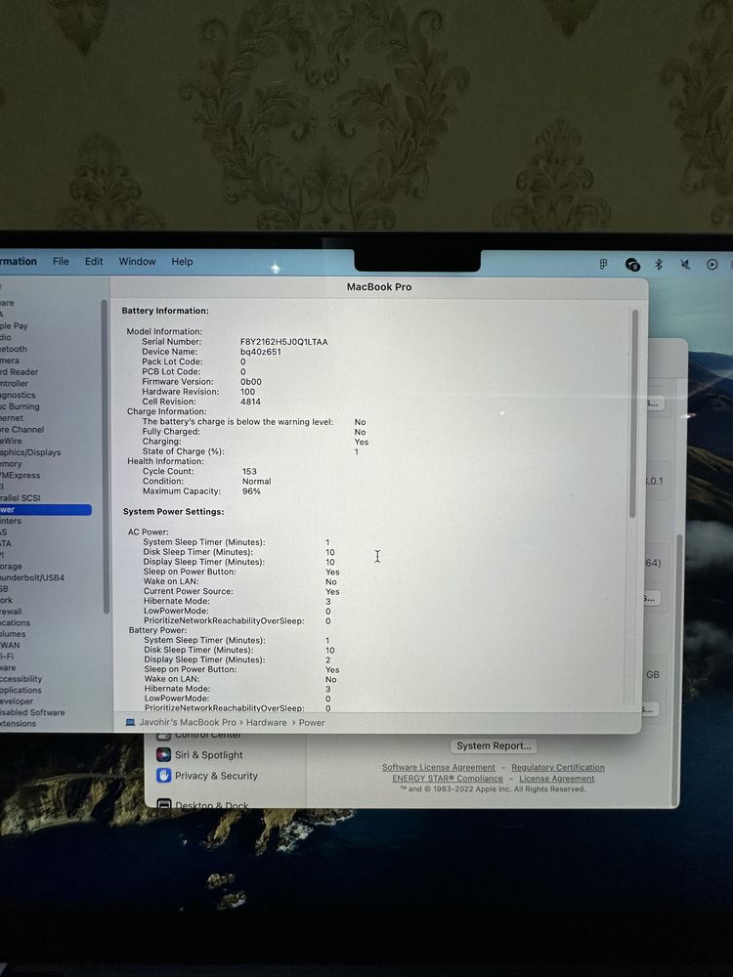Click the Bluetooth icon in menu bar
The width and height of the screenshot is (733, 977).
pos(658,264)
